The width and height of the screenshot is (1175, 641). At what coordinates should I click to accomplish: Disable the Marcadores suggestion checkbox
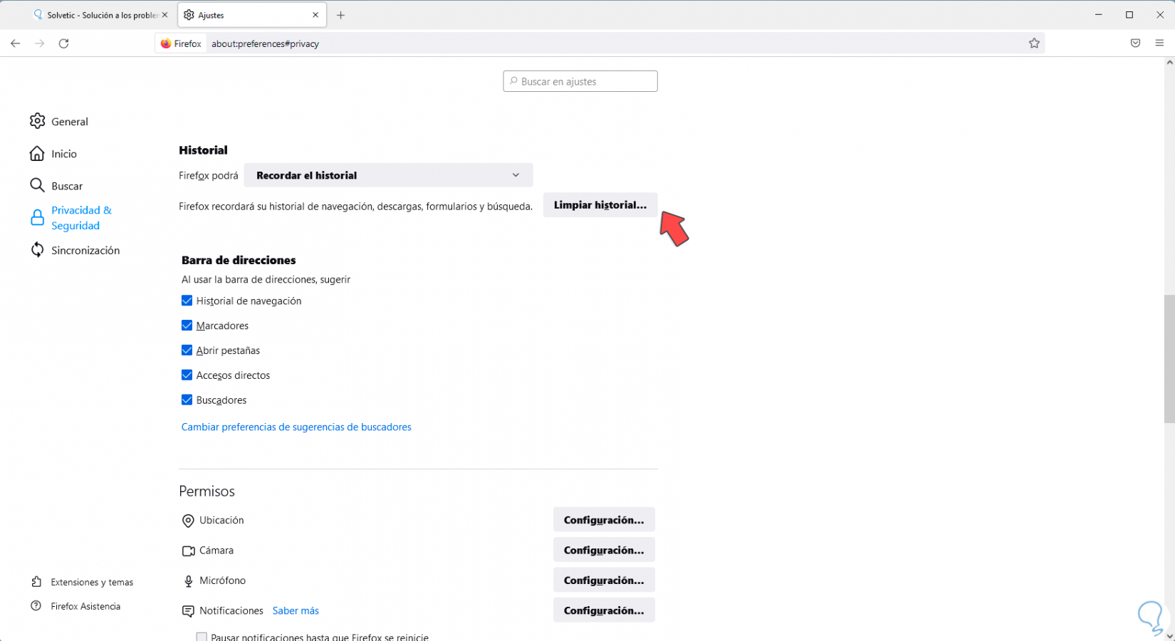187,325
